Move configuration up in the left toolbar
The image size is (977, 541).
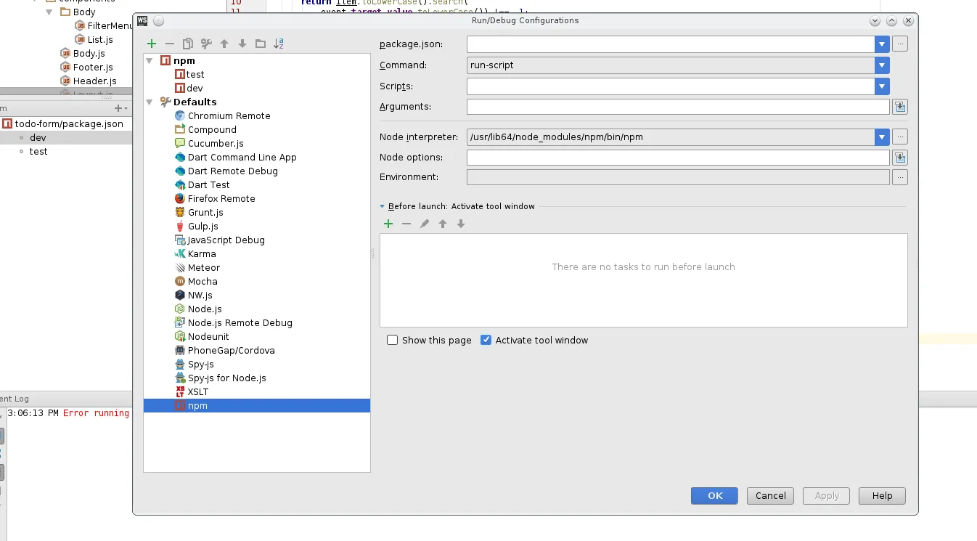click(224, 44)
